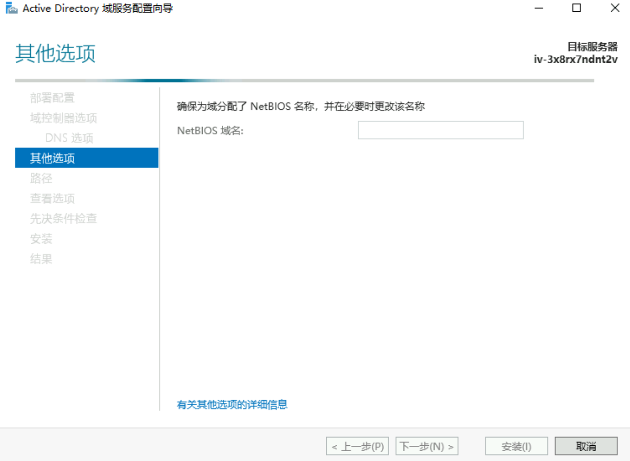630x461 pixels.
Task: Select 部署配置 step in sidebar
Action: 52,98
